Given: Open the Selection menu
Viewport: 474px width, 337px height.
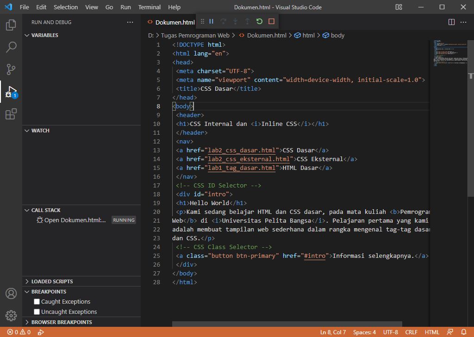Looking at the screenshot, I should pyautogui.click(x=66, y=7).
